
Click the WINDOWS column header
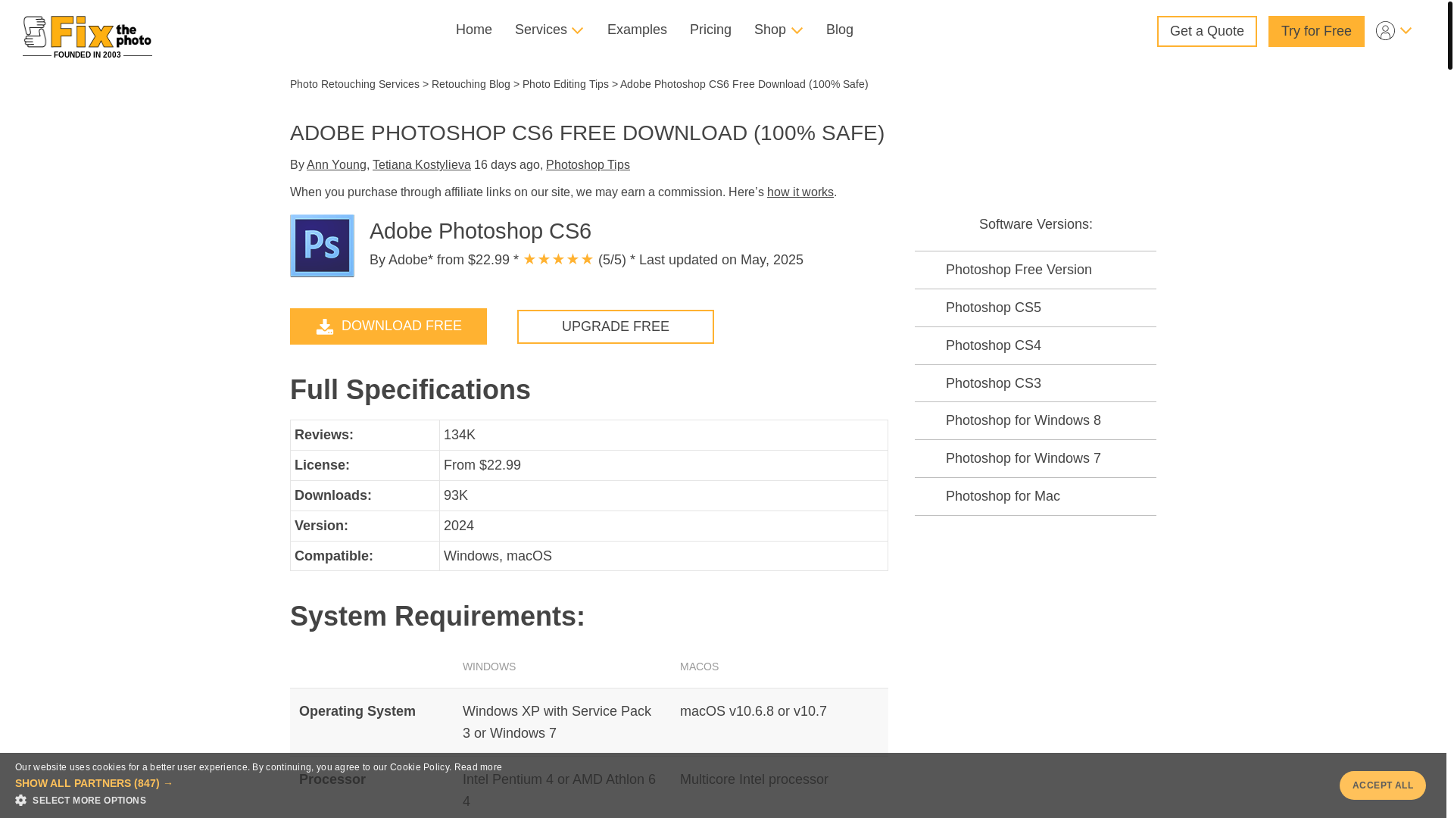pos(489,667)
